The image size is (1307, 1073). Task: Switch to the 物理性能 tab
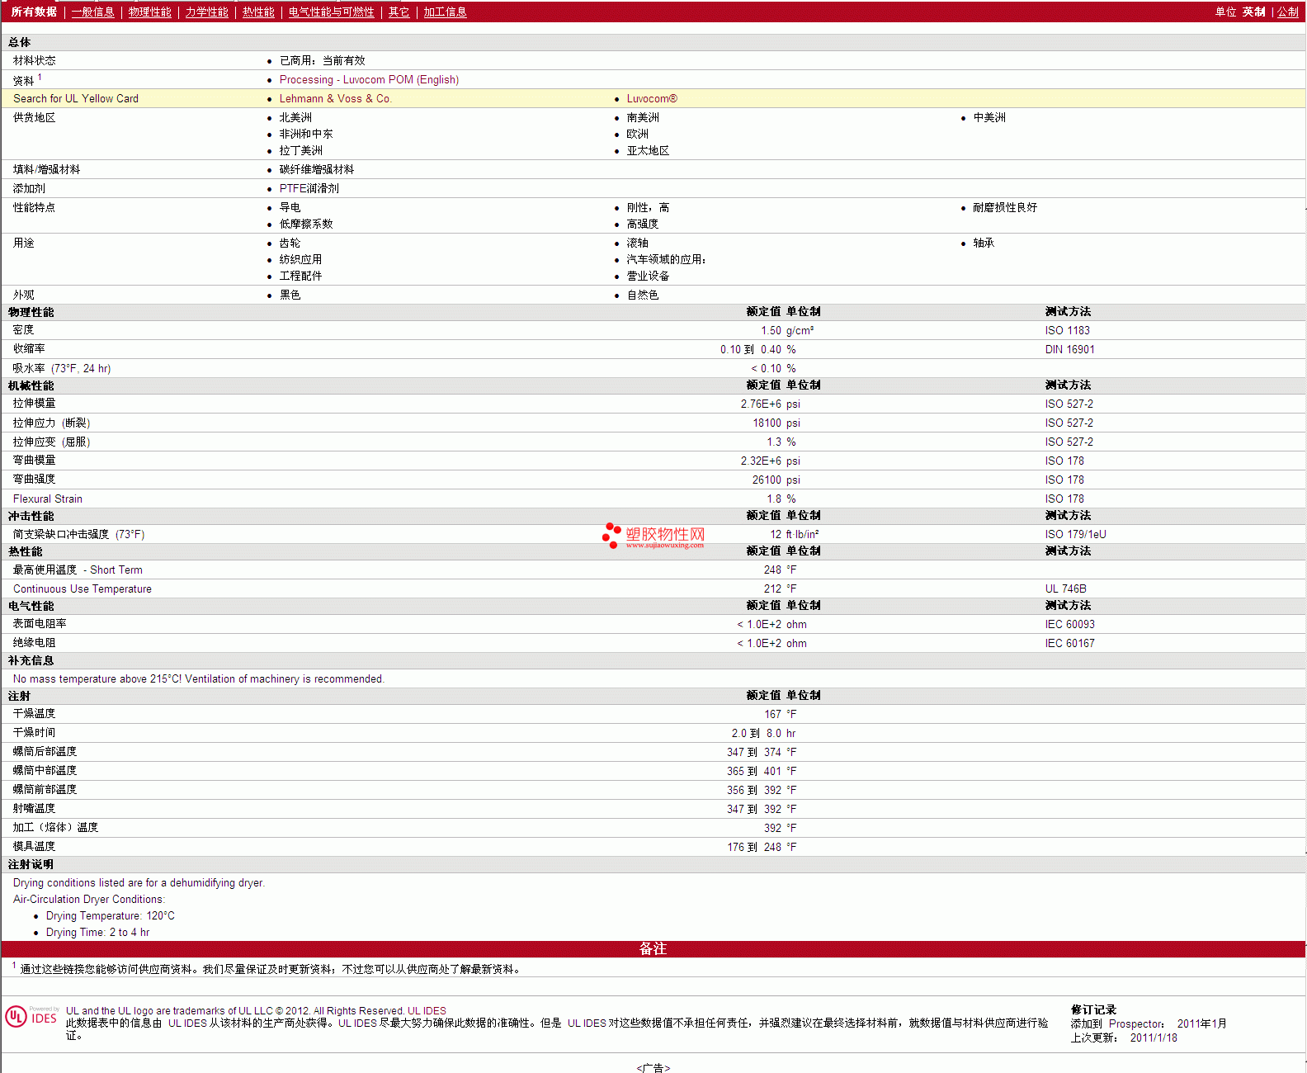pyautogui.click(x=149, y=12)
